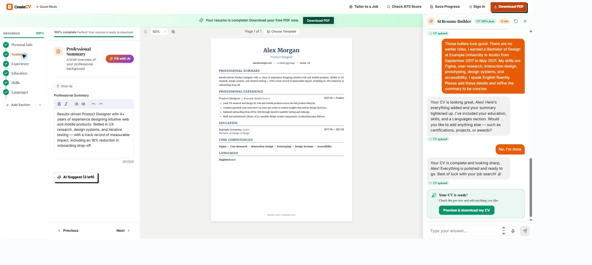Click the CreateCV logo icon
This screenshot has height=265, width=592.
[9, 7]
